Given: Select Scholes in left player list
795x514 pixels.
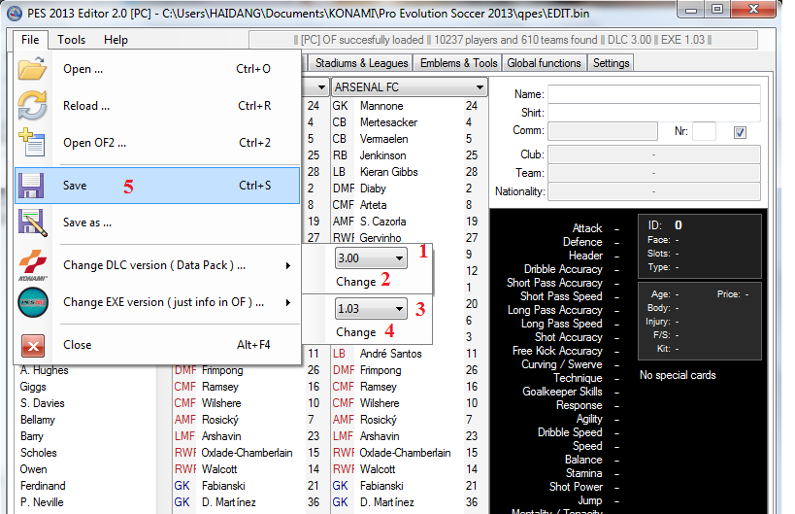Looking at the screenshot, I should click(x=39, y=453).
